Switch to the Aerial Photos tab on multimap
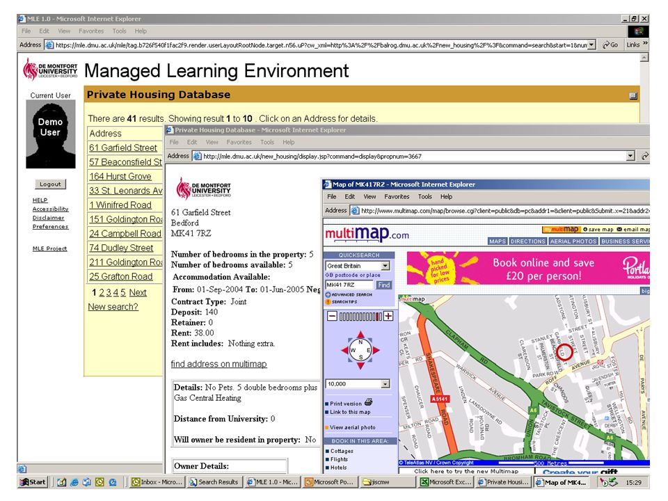Screen dimensions: 668x501 (x=573, y=241)
